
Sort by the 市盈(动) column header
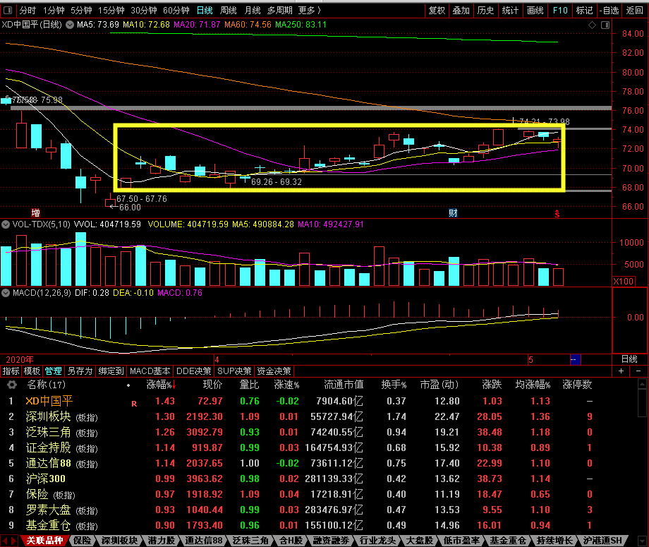[439, 385]
